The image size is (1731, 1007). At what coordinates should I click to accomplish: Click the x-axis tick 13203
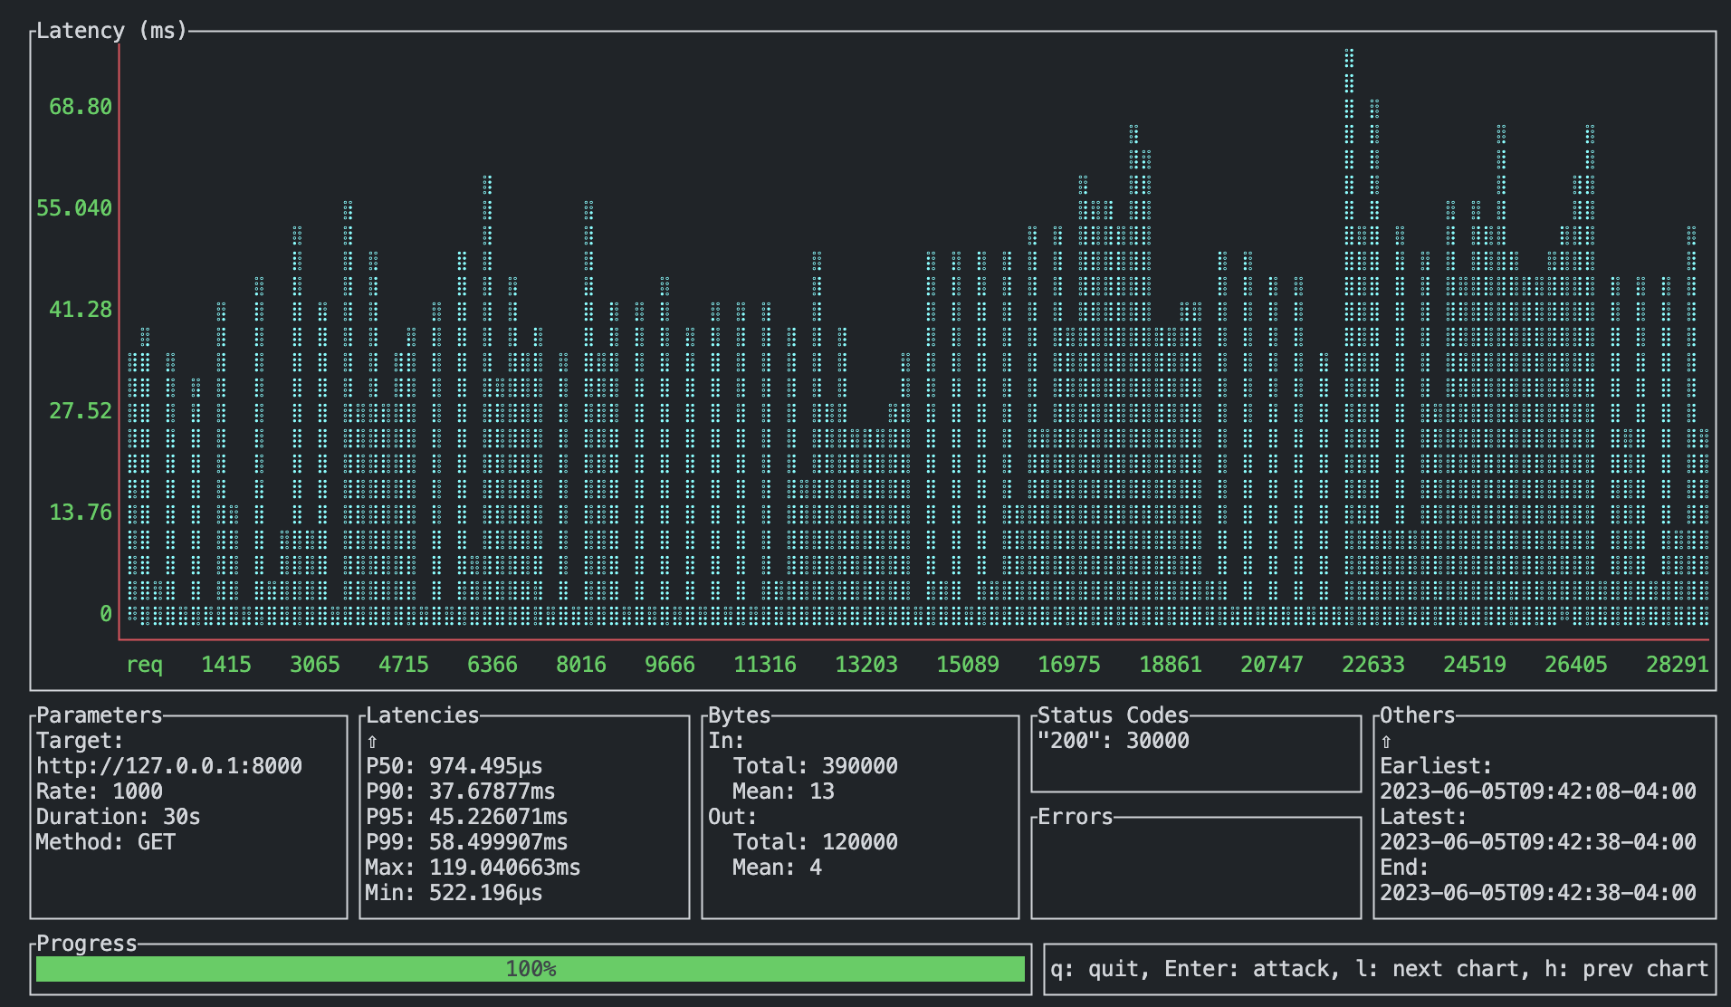[x=866, y=665]
